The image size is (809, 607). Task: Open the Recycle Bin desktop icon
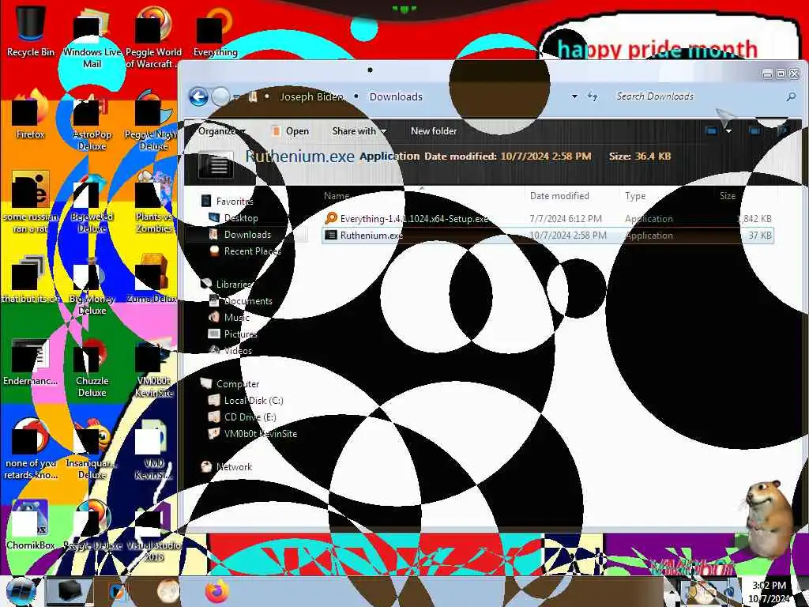tap(31, 31)
